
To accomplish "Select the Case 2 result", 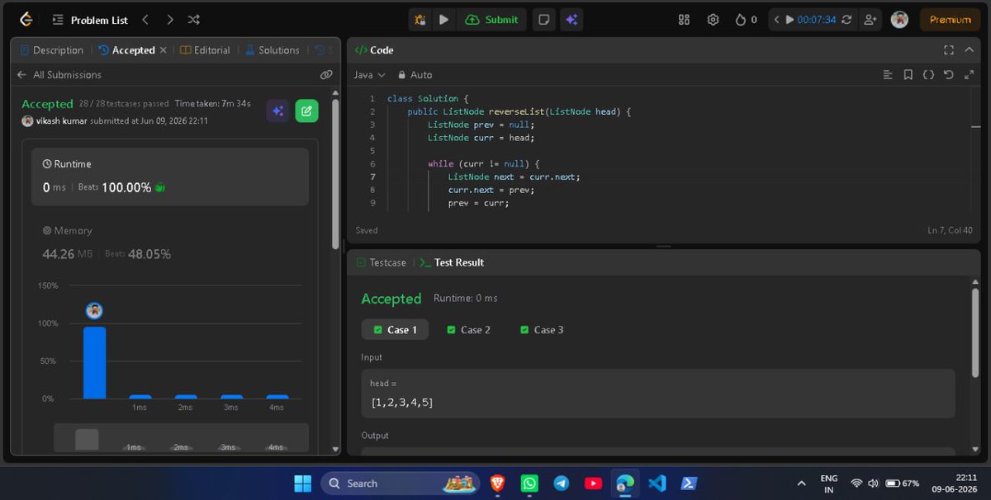I will (x=468, y=329).
